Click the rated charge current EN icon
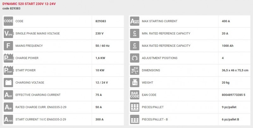Image resolution: width=253 pixels, height=128 pixels. 8,107
